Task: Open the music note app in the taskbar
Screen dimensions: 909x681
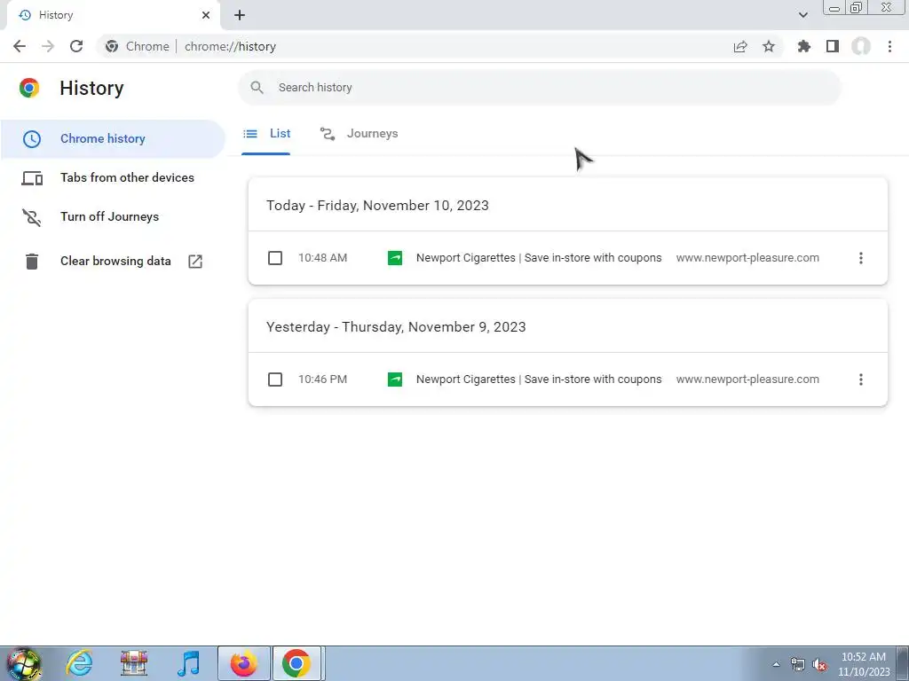Action: point(188,663)
